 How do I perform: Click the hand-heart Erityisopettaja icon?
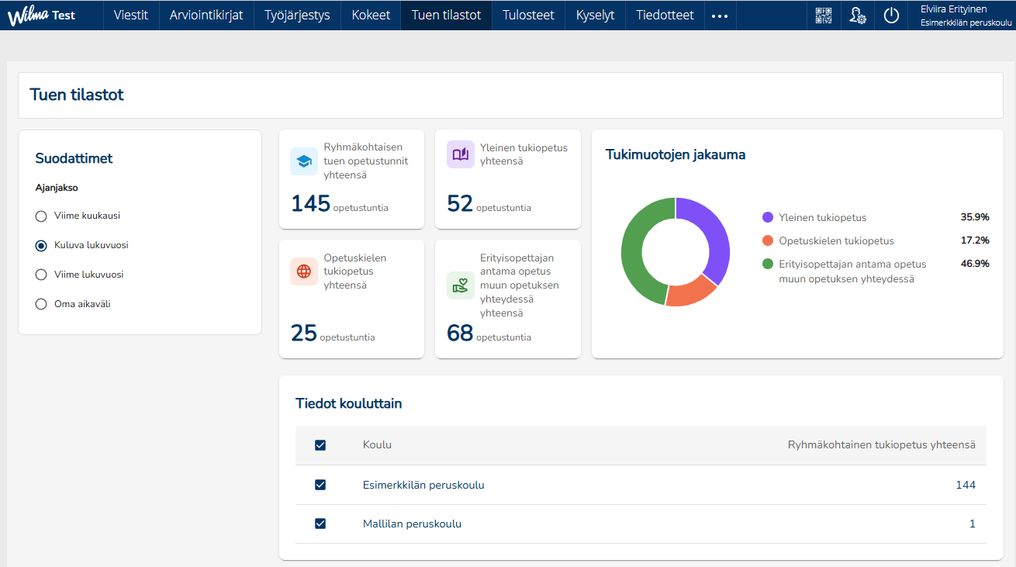tap(460, 285)
